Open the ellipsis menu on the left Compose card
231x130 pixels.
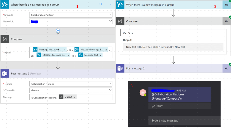pos(111,39)
